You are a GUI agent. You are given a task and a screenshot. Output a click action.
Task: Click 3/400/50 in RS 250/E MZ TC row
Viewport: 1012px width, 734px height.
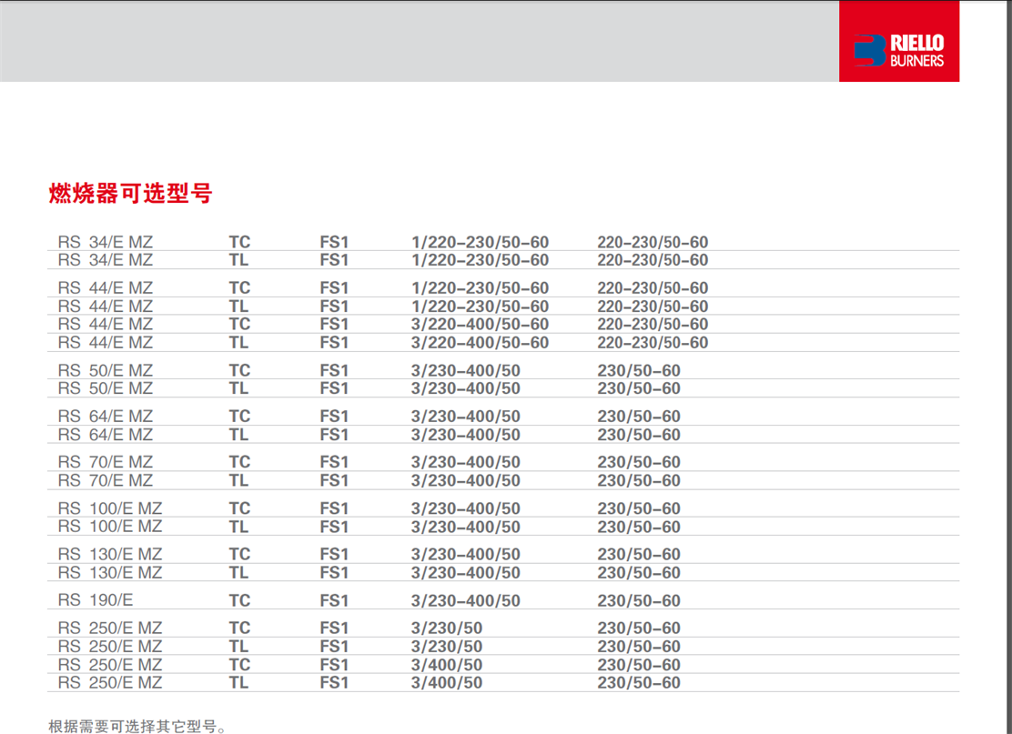pyautogui.click(x=447, y=664)
